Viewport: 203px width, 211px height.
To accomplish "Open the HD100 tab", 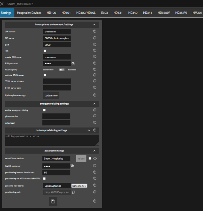I will tap(51, 13).
